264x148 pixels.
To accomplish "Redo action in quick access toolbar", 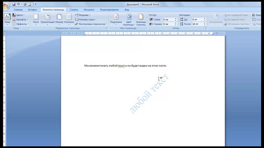I will (25, 5).
